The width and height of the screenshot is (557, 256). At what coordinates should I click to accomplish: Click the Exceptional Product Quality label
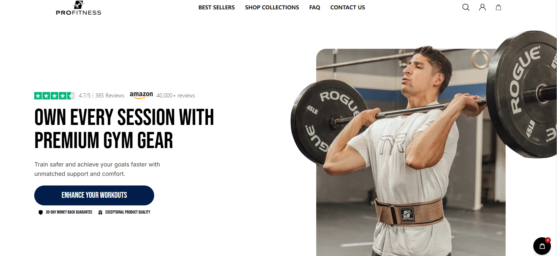(x=128, y=212)
